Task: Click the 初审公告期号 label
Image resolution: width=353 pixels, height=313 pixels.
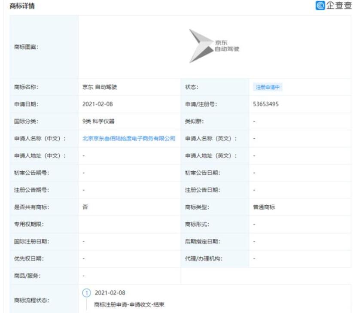Action: [31, 173]
